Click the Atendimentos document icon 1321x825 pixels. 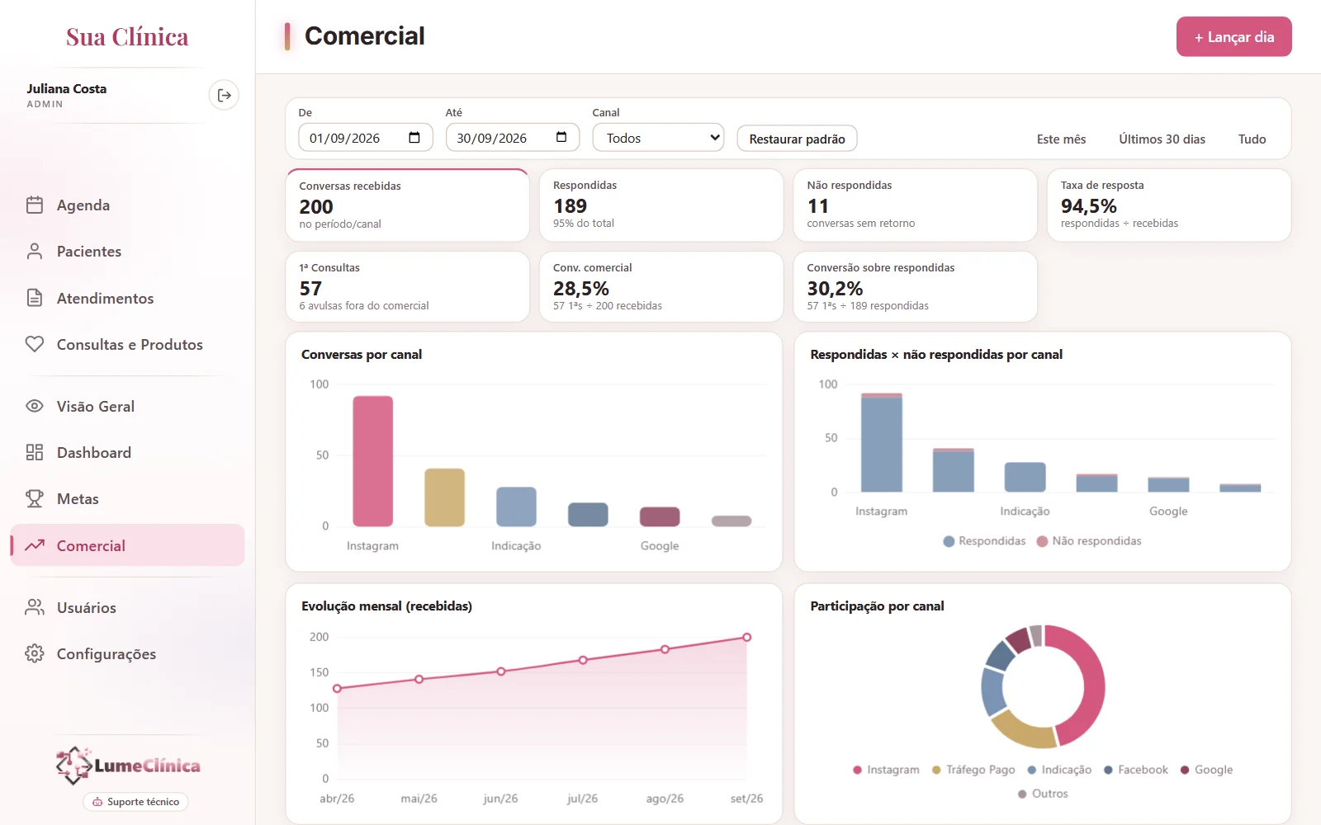(35, 298)
